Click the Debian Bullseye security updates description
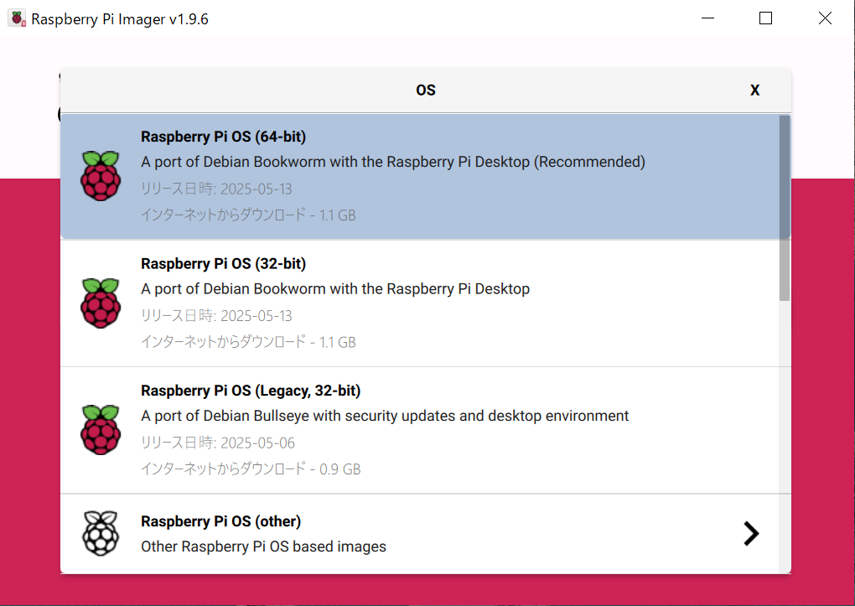Image resolution: width=855 pixels, height=606 pixels. 384,416
